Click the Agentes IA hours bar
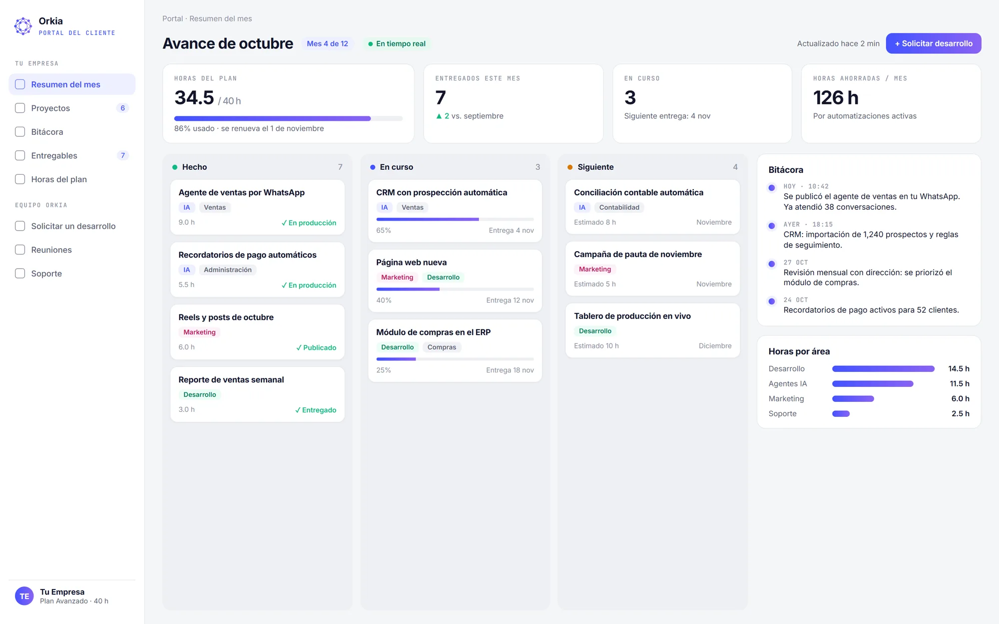999x624 pixels. click(x=873, y=384)
